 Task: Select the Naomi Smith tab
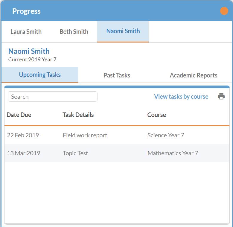pos(123,31)
